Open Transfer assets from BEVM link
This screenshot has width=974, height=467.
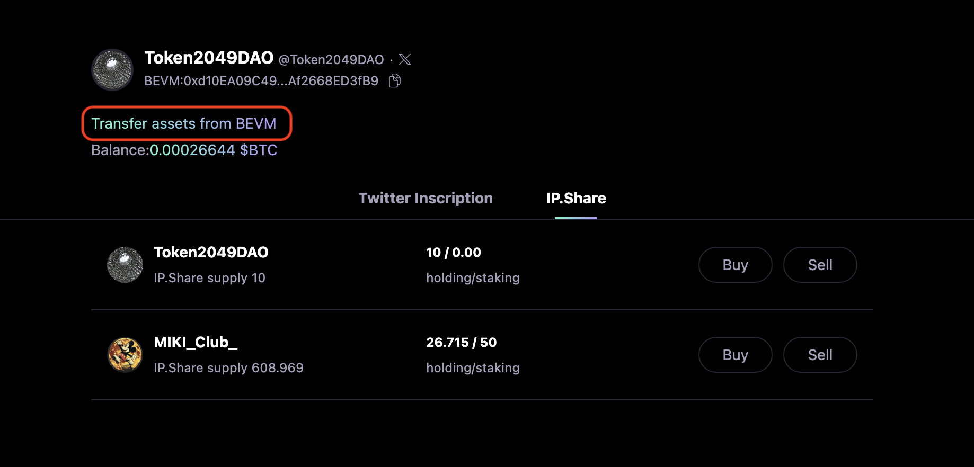click(x=184, y=123)
